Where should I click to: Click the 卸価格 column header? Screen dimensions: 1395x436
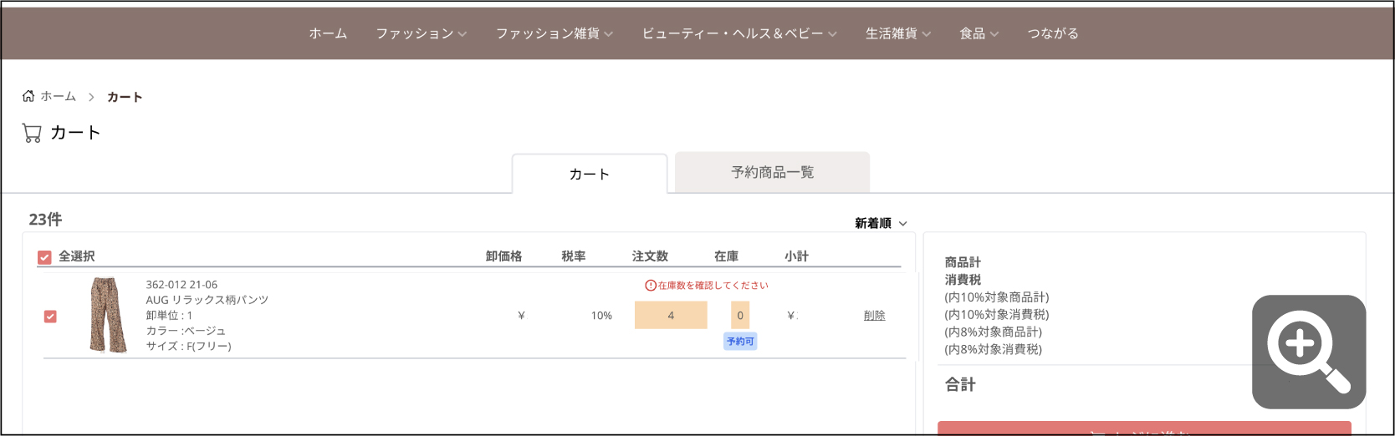503,256
